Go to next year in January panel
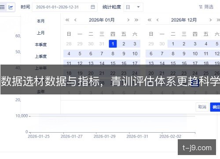The width and height of the screenshot is (220, 159). [x=136, y=20]
